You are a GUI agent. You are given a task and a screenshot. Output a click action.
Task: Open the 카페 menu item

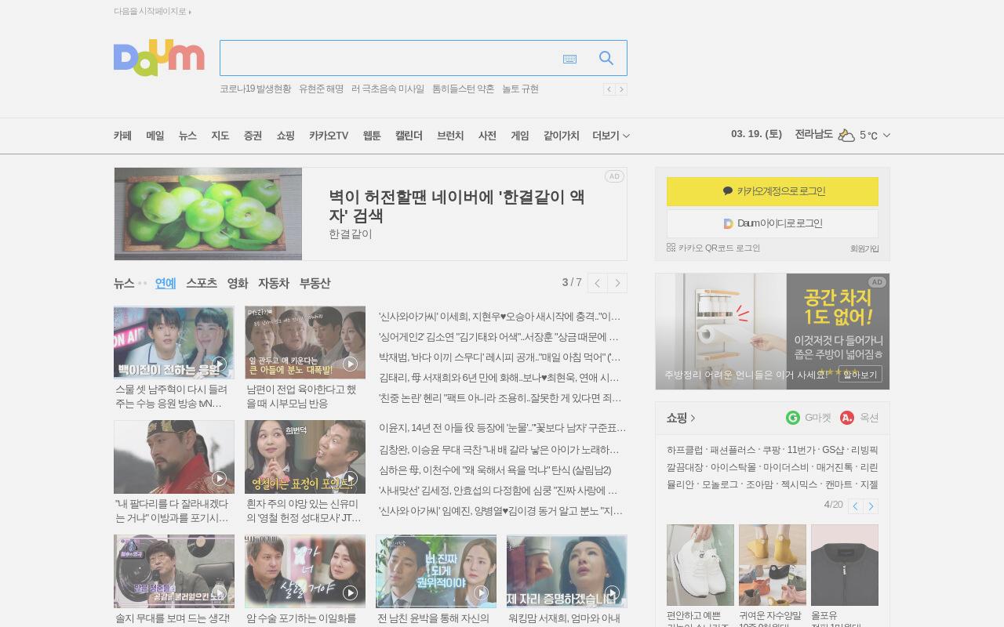pos(122,136)
